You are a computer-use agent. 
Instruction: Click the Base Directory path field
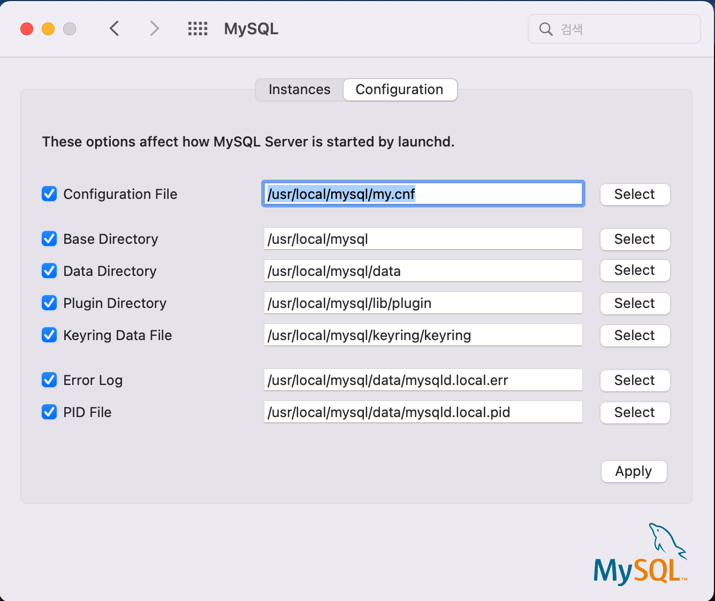423,238
